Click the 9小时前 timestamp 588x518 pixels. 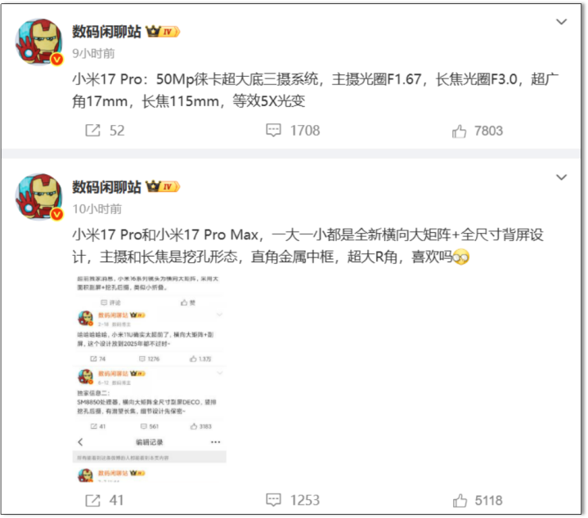point(93,54)
